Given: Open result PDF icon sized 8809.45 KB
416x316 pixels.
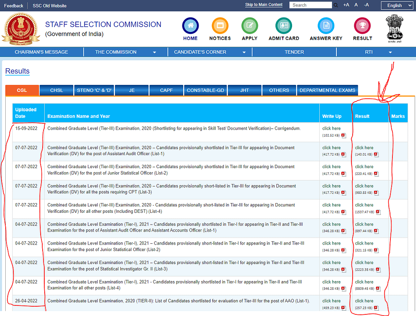Looking at the screenshot, I should coord(378,289).
